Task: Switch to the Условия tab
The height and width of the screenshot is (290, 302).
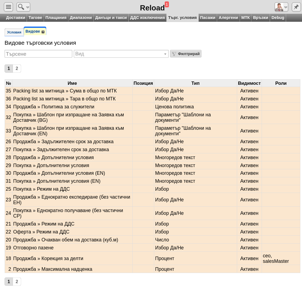Action: [14, 32]
